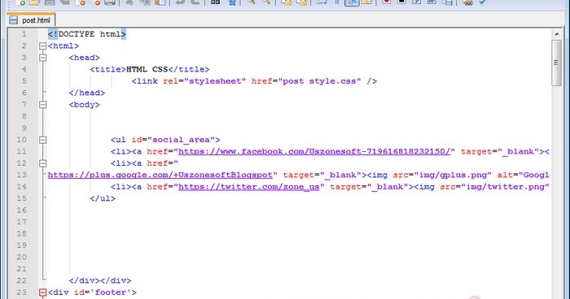Click the Zoom in magnifier icon

pyautogui.click(x=251, y=2)
